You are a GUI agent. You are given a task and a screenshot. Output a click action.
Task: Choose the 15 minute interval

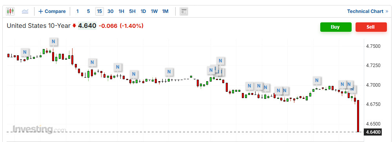100,11
